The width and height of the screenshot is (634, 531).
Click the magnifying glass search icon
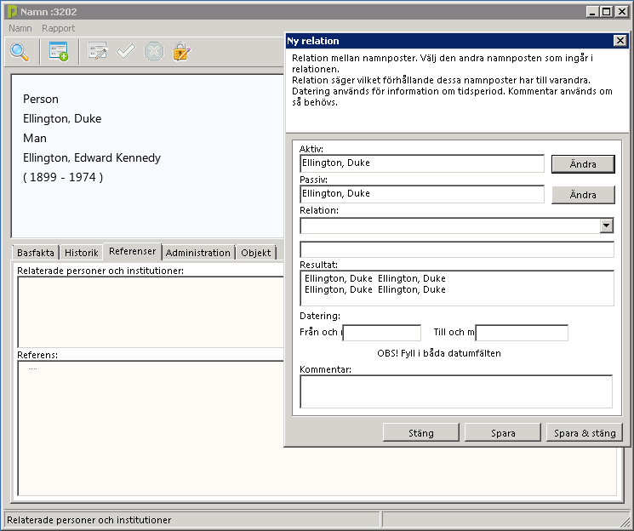coord(20,52)
